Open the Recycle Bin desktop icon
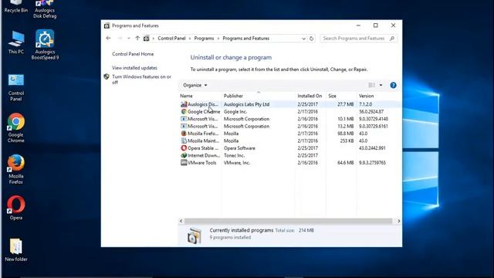The height and width of the screenshot is (278, 494). click(15, 6)
